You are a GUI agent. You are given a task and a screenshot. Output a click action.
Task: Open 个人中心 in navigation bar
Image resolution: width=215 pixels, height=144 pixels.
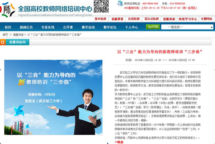click(x=131, y=27)
